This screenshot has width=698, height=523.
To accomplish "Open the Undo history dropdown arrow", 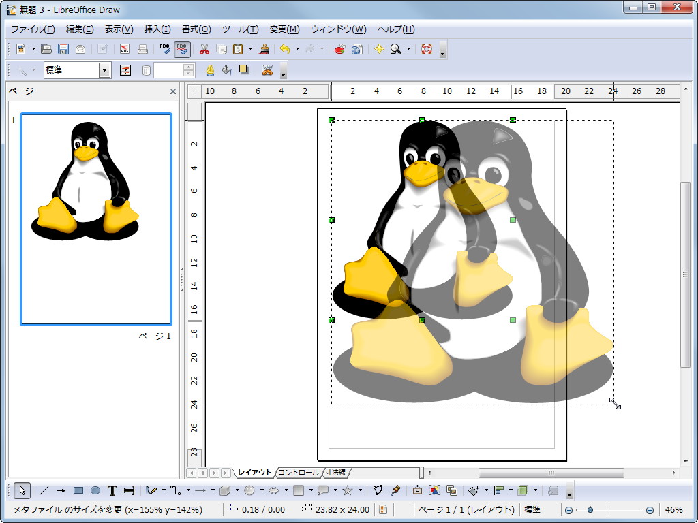I will click(297, 49).
